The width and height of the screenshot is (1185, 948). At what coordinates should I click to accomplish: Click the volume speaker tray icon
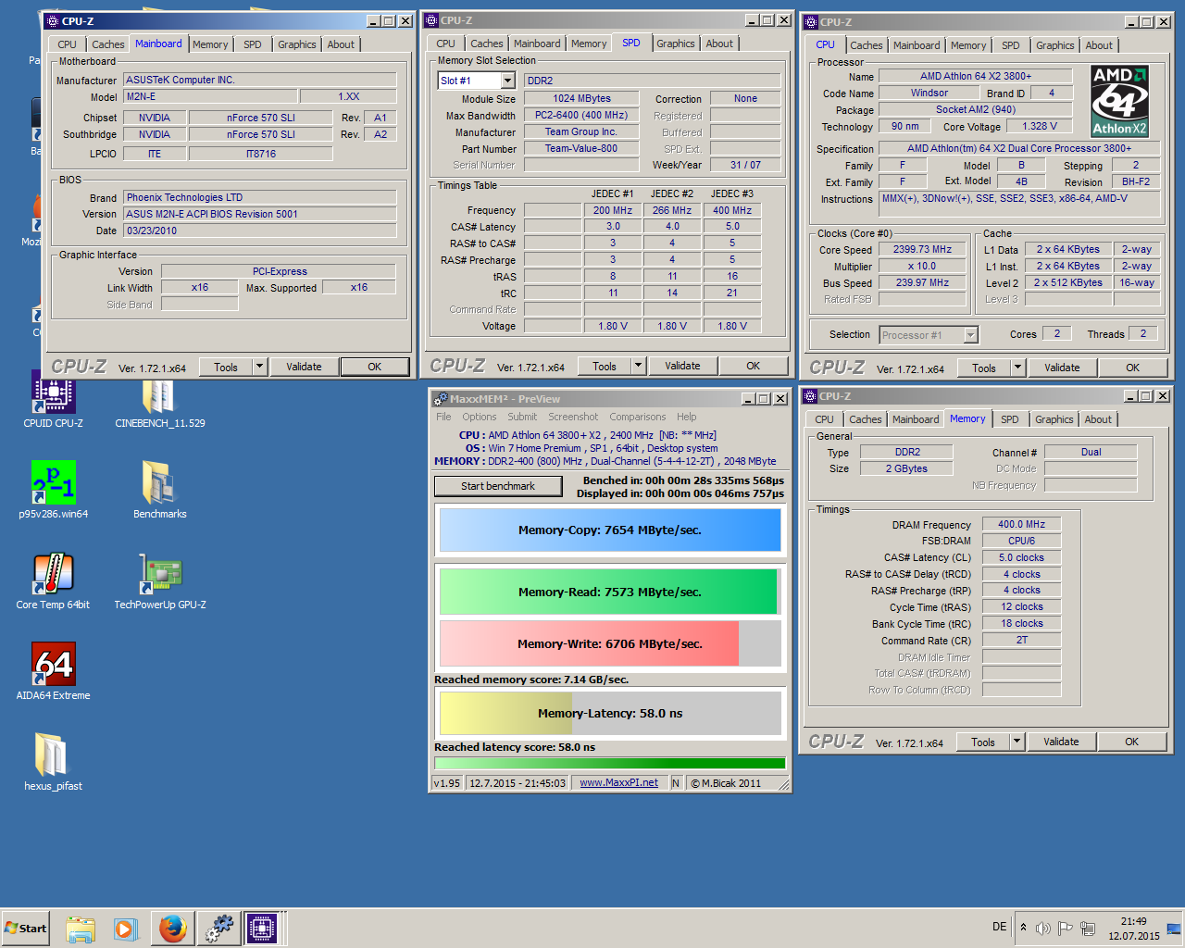pyautogui.click(x=1043, y=928)
